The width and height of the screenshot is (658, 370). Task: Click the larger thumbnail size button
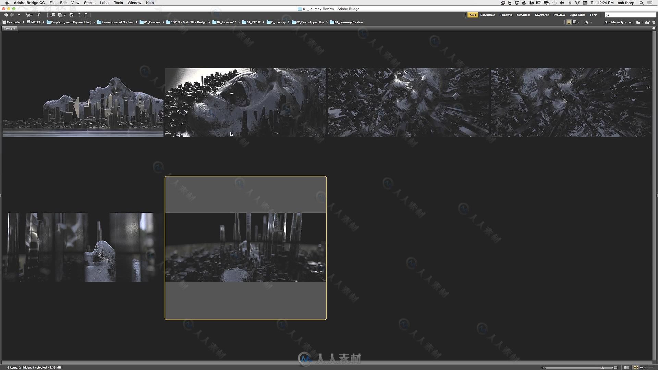616,368
